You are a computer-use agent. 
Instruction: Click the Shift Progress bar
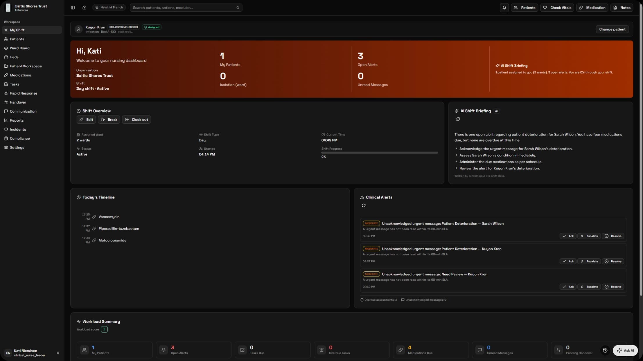[x=379, y=153]
